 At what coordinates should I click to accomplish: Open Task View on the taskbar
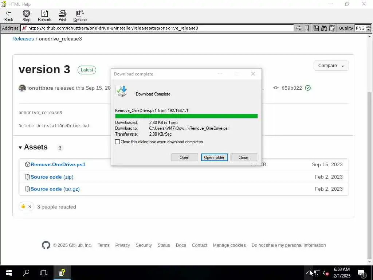(x=44, y=273)
